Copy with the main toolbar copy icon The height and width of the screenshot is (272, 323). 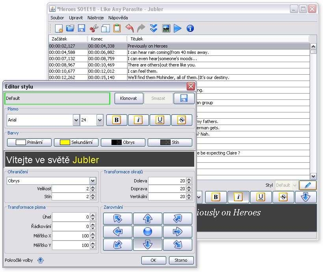point(106,28)
